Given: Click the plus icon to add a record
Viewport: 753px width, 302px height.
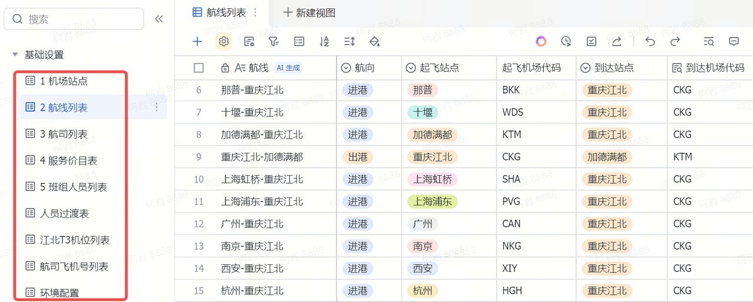Looking at the screenshot, I should (197, 41).
